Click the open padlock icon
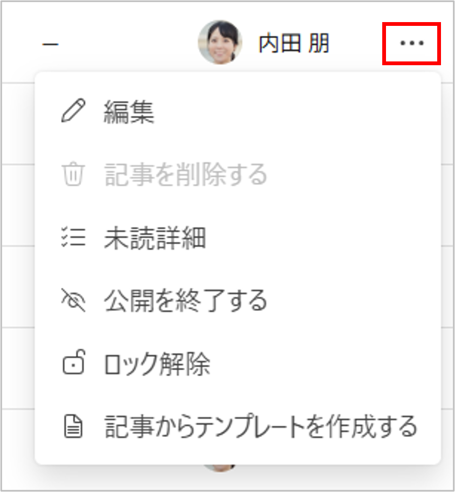The width and height of the screenshot is (455, 492). (74, 362)
